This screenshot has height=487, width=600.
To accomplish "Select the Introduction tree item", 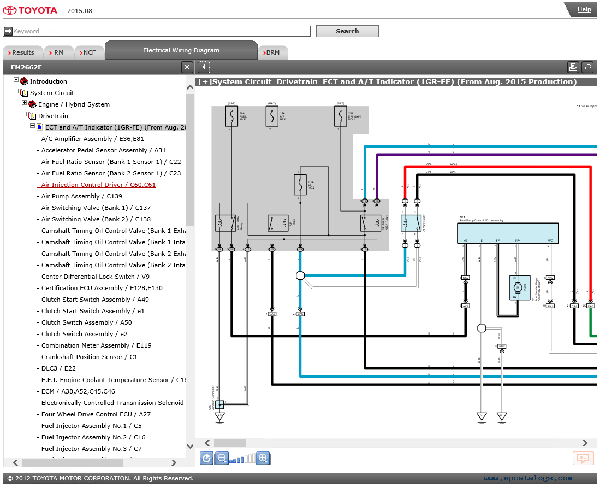I will point(48,81).
